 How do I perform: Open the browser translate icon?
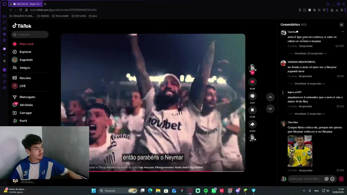tap(314, 10)
